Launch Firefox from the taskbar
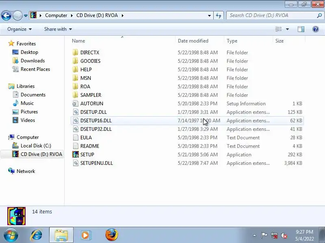 tap(111, 235)
